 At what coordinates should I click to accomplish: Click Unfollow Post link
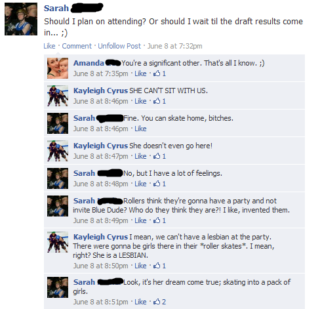click(x=119, y=46)
